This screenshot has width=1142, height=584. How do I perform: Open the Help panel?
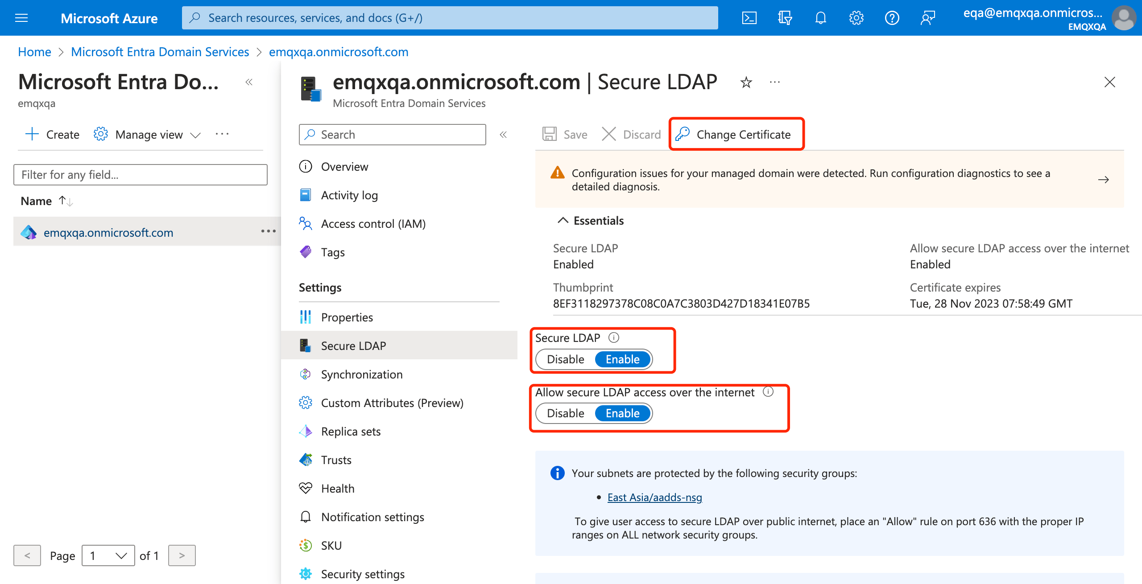[x=892, y=18]
